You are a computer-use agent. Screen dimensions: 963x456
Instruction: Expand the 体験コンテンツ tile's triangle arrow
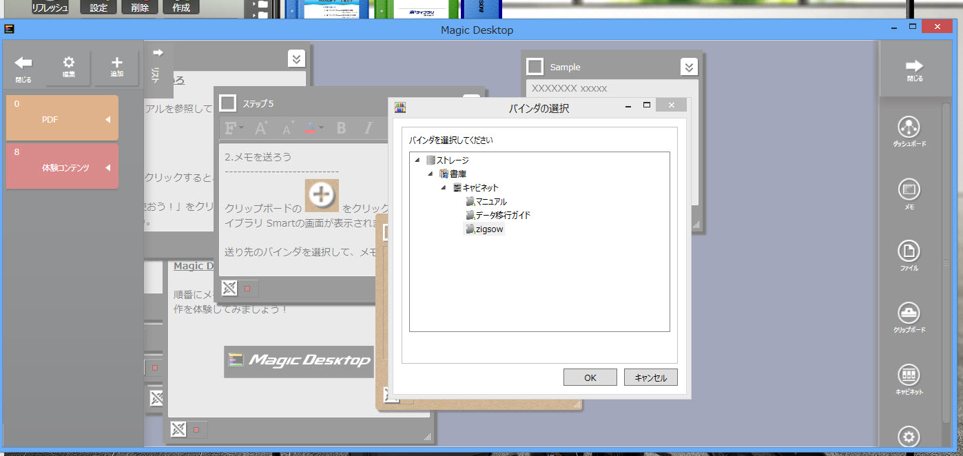[x=107, y=167]
